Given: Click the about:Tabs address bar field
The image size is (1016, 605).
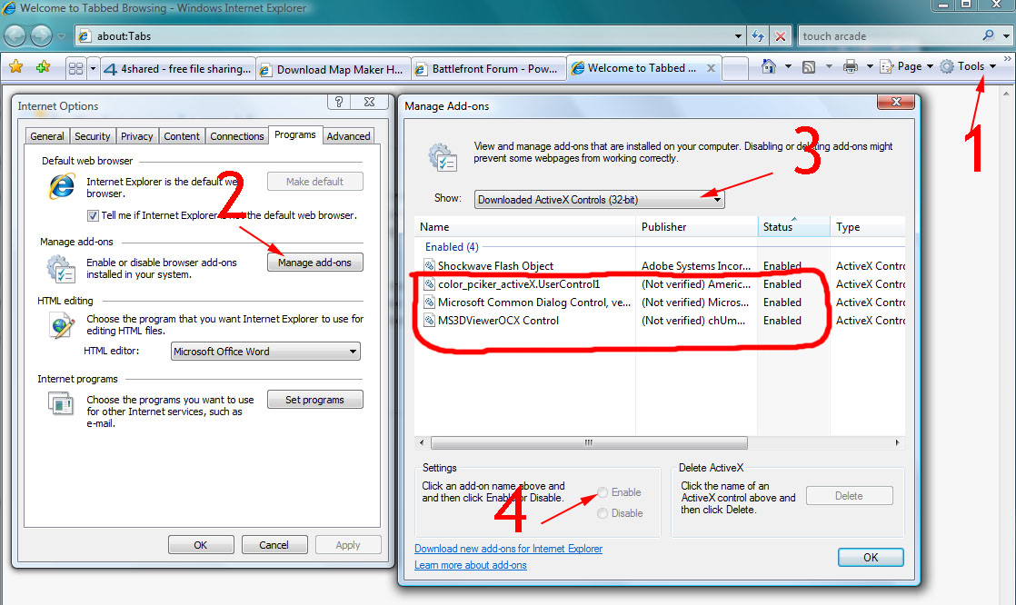Looking at the screenshot, I should 411,36.
